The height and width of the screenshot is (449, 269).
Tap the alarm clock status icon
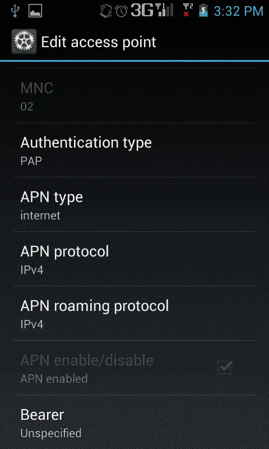coord(121,11)
